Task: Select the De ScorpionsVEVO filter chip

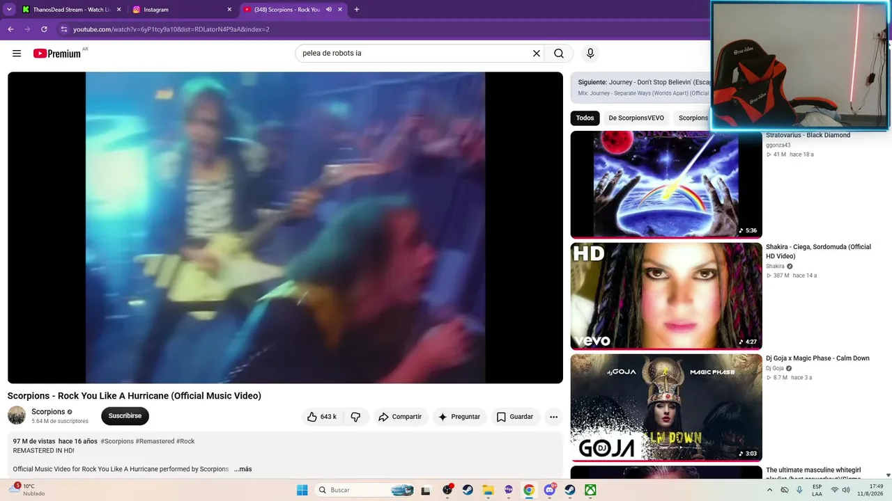Action: click(x=636, y=118)
